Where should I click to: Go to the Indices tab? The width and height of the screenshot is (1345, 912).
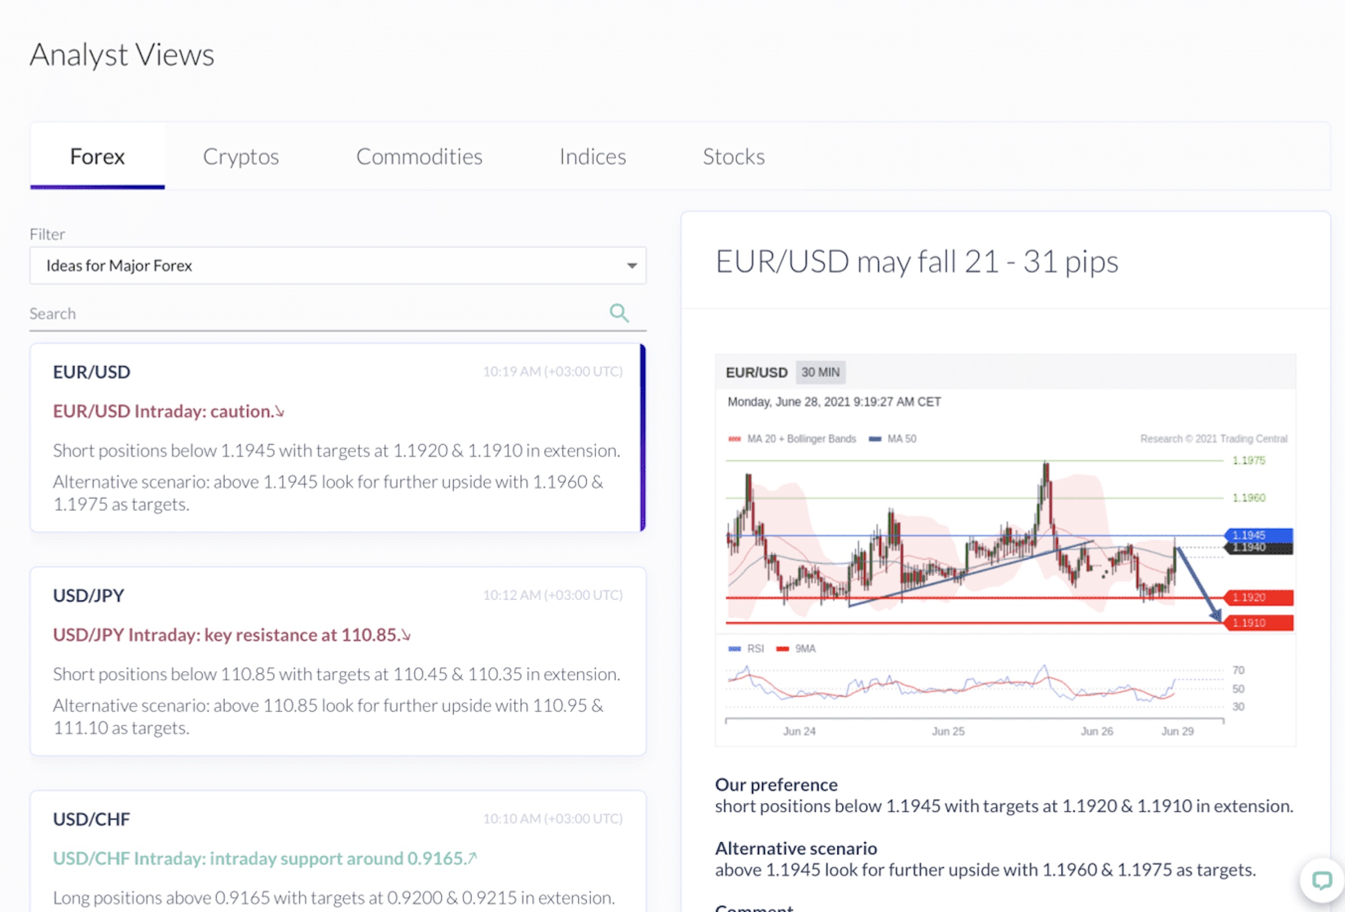pos(592,156)
